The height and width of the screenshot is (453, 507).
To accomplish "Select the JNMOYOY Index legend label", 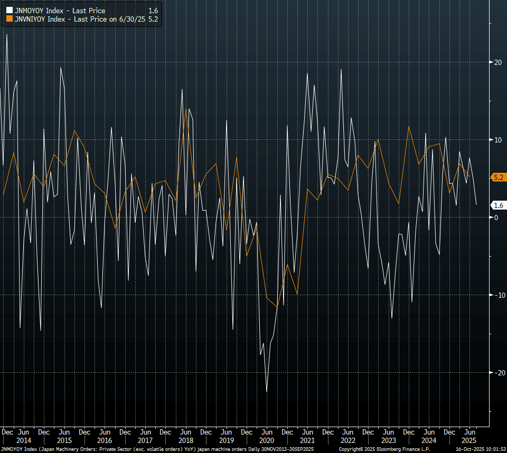I will coord(59,11).
